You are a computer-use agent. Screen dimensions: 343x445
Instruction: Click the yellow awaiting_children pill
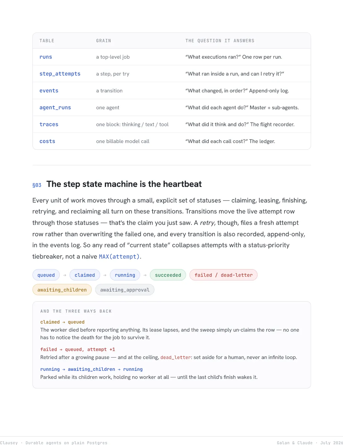tap(62, 290)
